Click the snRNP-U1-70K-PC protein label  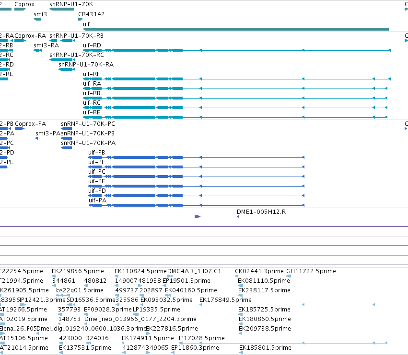[88, 124]
